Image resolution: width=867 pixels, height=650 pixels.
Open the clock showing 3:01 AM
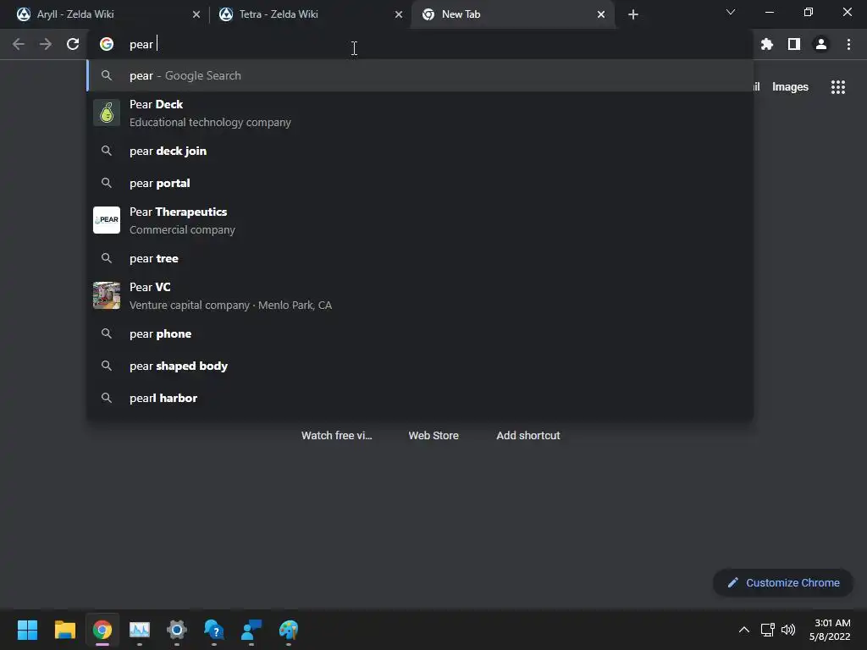click(x=830, y=630)
